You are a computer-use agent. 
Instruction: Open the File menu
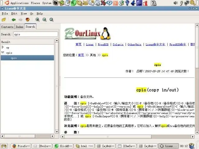click(5, 13)
